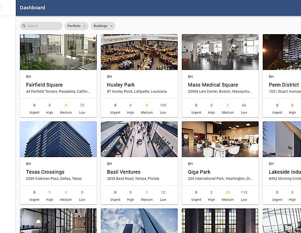
Task: Click the BH tag above Fairfield Square
Action: (28, 77)
